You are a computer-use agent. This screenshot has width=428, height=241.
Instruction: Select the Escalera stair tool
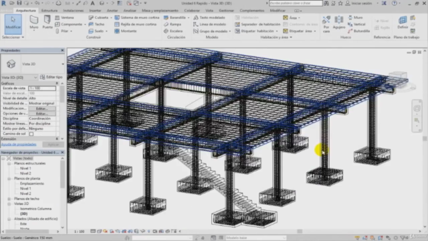pos(173,31)
